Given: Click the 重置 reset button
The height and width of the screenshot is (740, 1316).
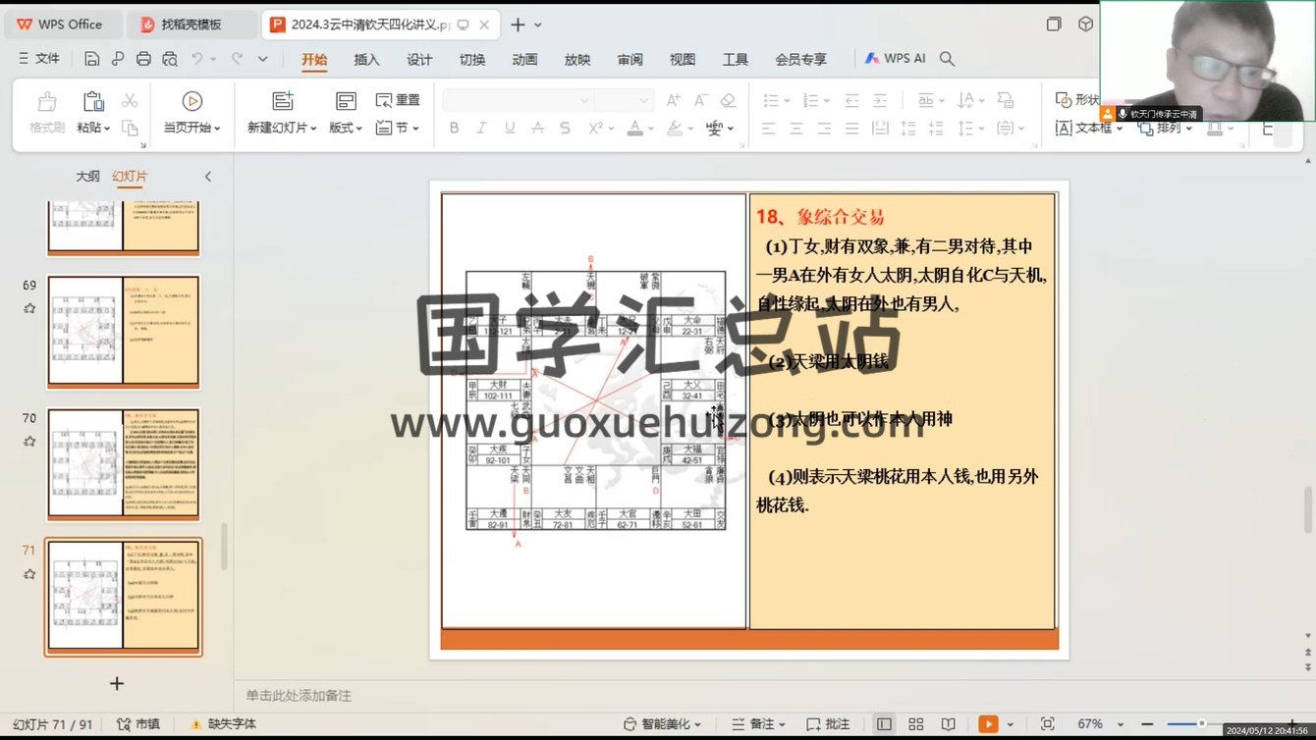Looking at the screenshot, I should [399, 100].
